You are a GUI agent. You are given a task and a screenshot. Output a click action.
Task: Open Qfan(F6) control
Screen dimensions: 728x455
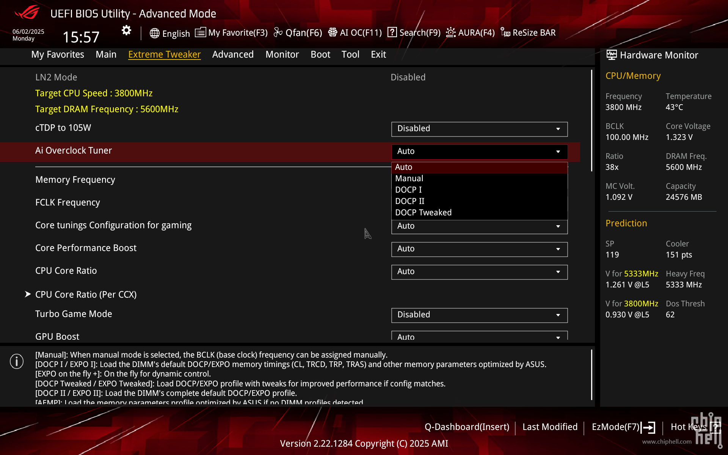[304, 33]
